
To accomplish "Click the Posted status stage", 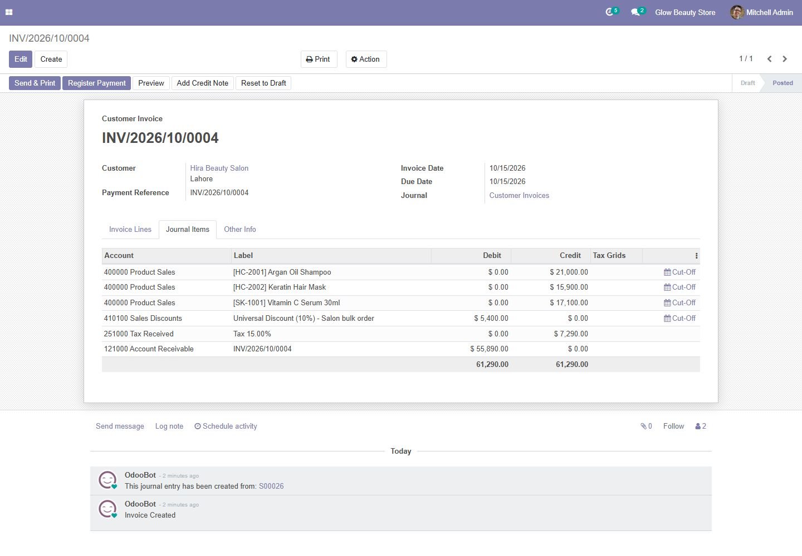I will coord(783,83).
